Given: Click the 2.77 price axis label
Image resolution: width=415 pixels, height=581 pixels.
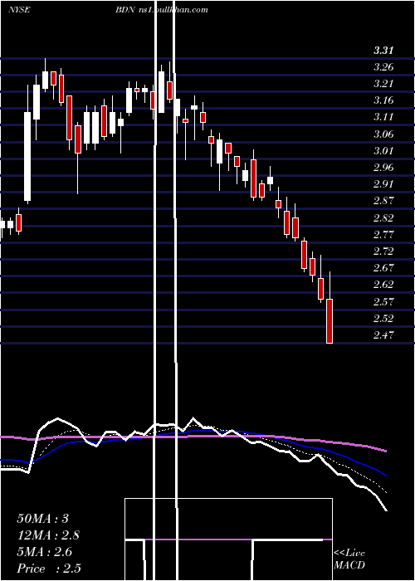Looking at the screenshot, I should (x=383, y=235).
